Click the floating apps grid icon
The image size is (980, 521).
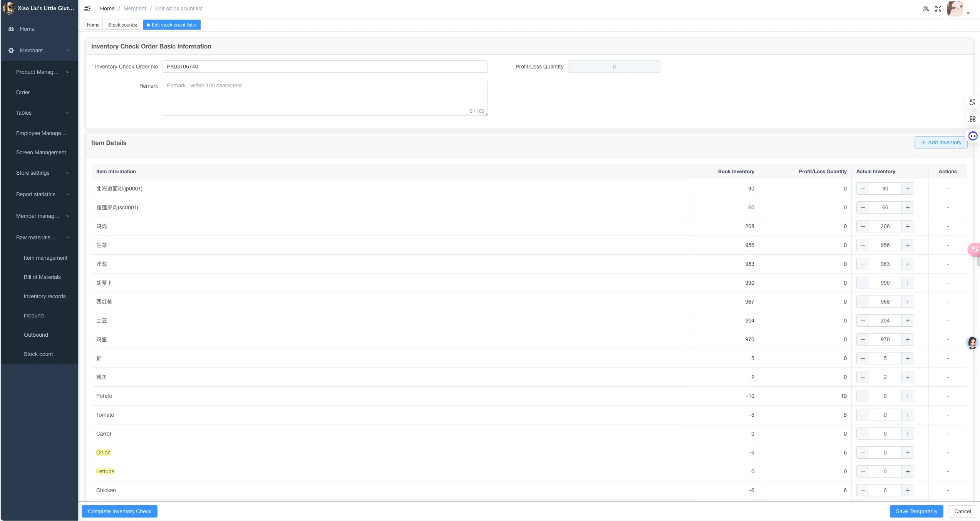(x=972, y=119)
